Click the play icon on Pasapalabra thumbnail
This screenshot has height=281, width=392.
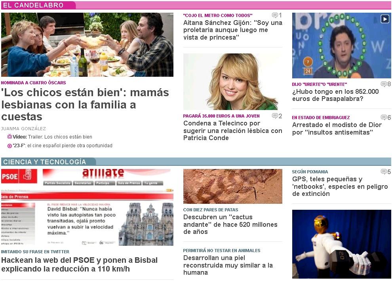pos(385,19)
